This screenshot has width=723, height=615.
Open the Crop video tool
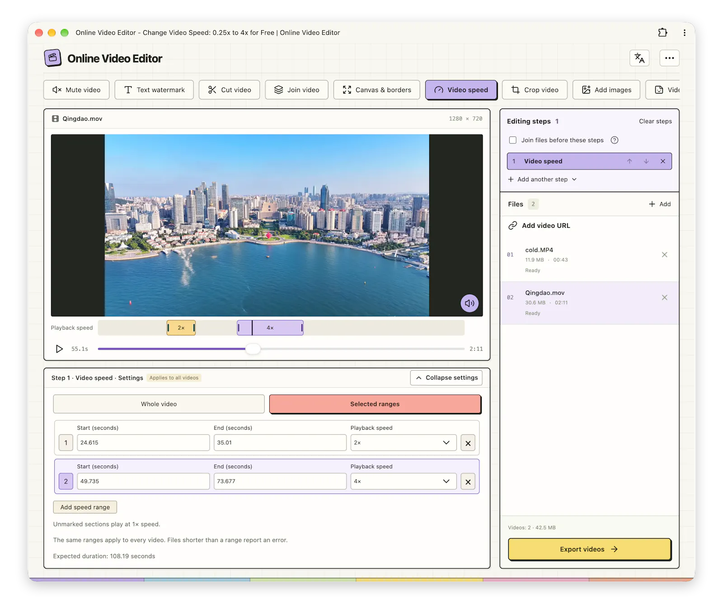point(535,90)
